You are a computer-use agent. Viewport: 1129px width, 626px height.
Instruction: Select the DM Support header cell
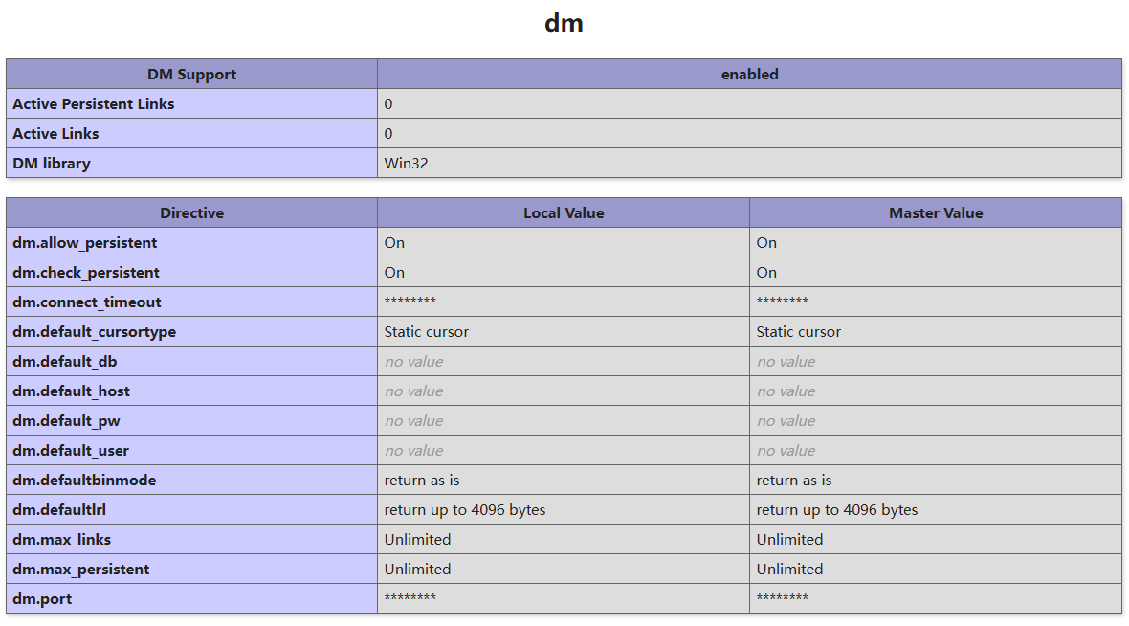191,75
